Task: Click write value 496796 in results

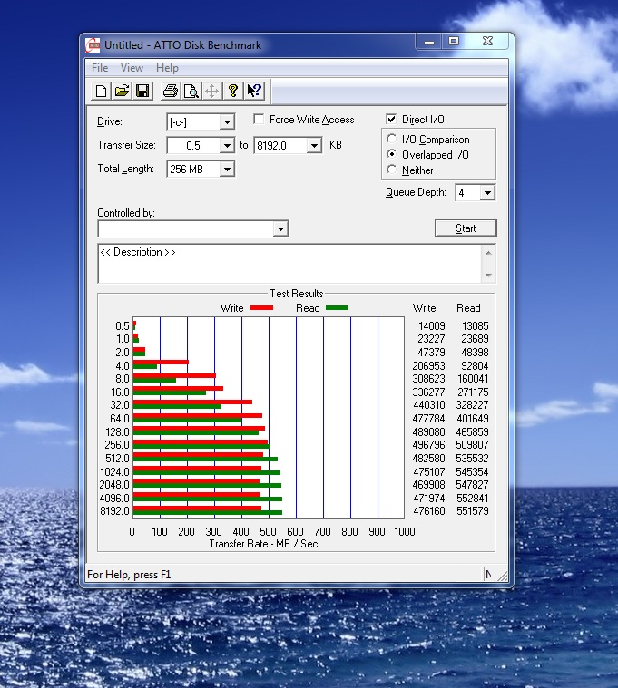Action: point(428,445)
